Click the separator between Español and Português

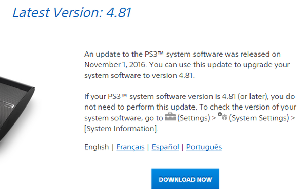coord(182,147)
